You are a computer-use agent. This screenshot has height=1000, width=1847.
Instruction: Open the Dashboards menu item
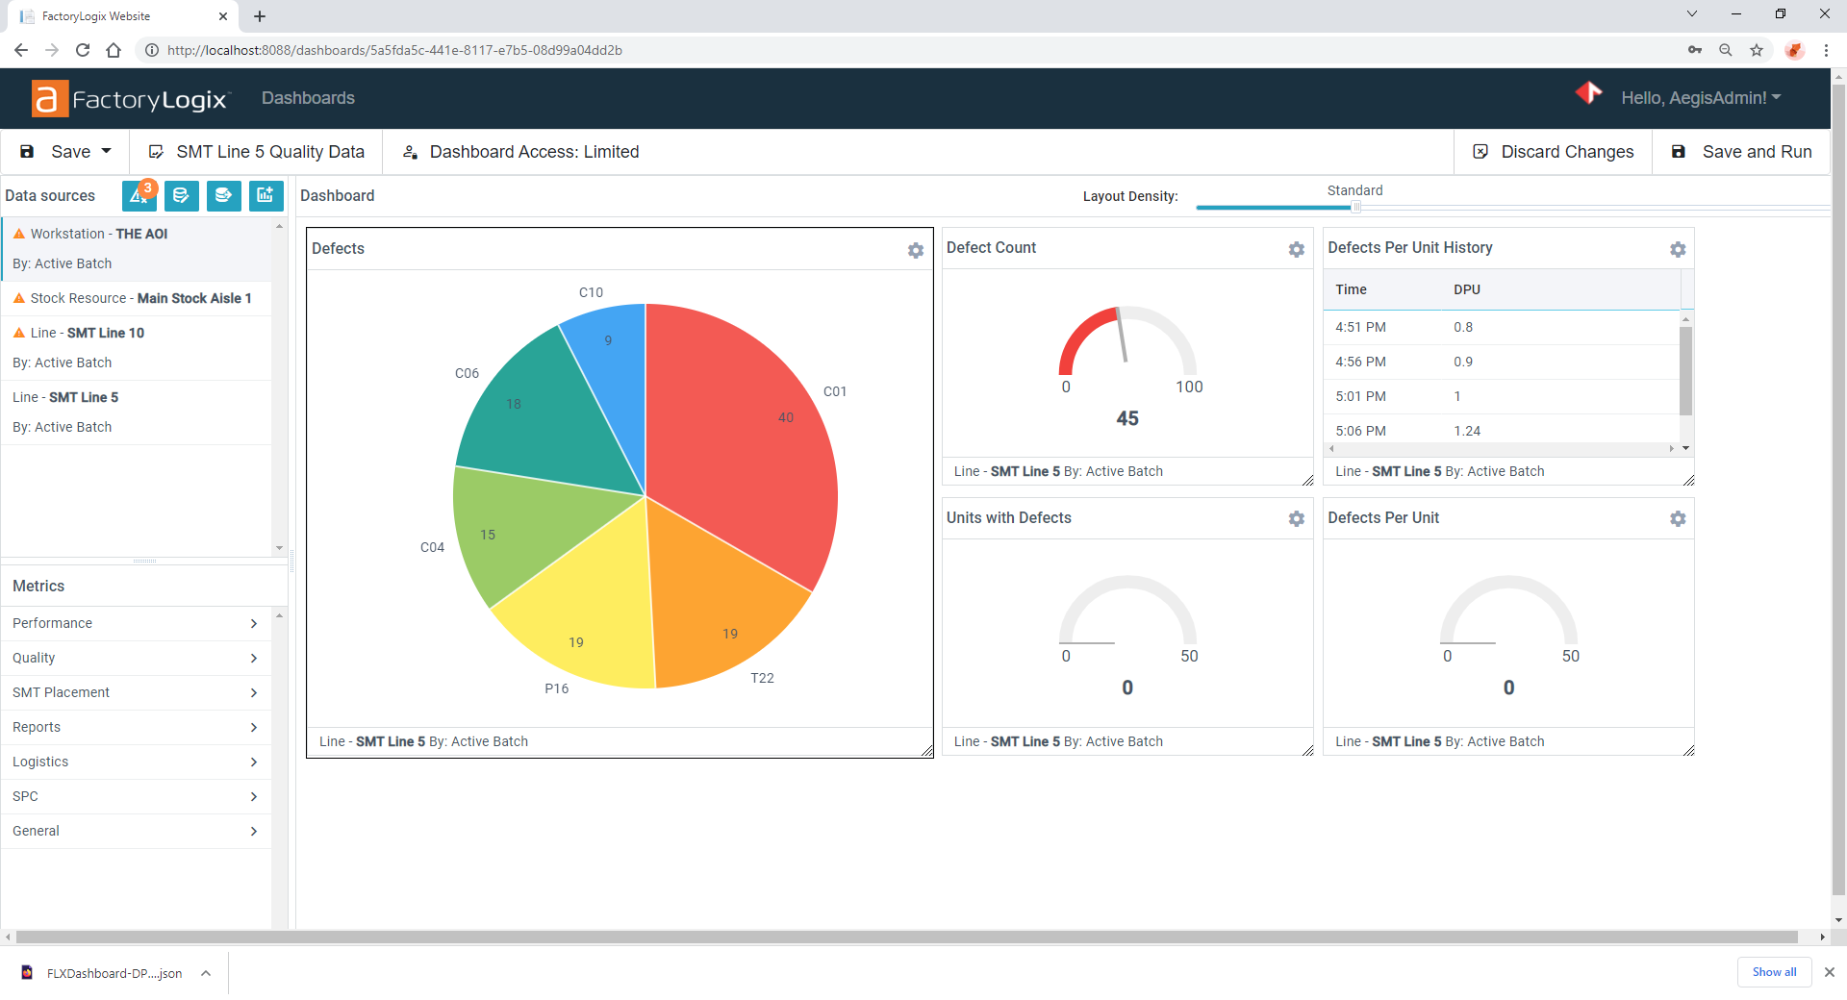click(x=307, y=98)
